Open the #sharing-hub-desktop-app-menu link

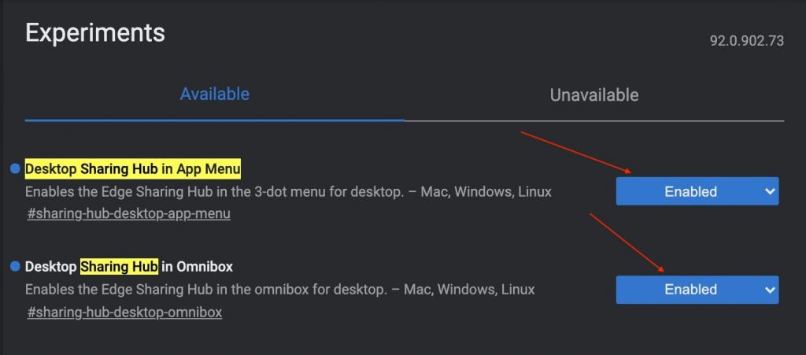(128, 214)
